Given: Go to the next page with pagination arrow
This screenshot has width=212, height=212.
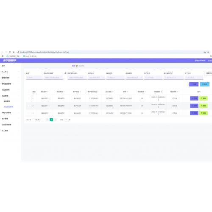Looking at the screenshot, I should [56, 120].
